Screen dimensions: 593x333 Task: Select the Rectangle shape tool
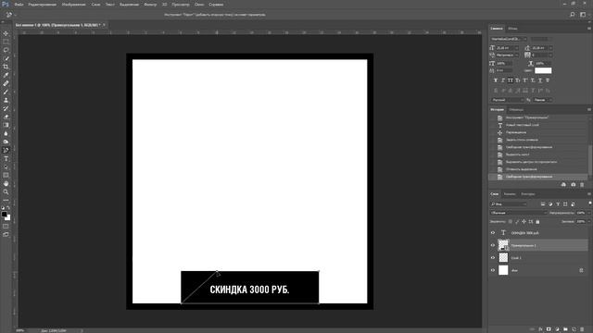click(x=6, y=175)
